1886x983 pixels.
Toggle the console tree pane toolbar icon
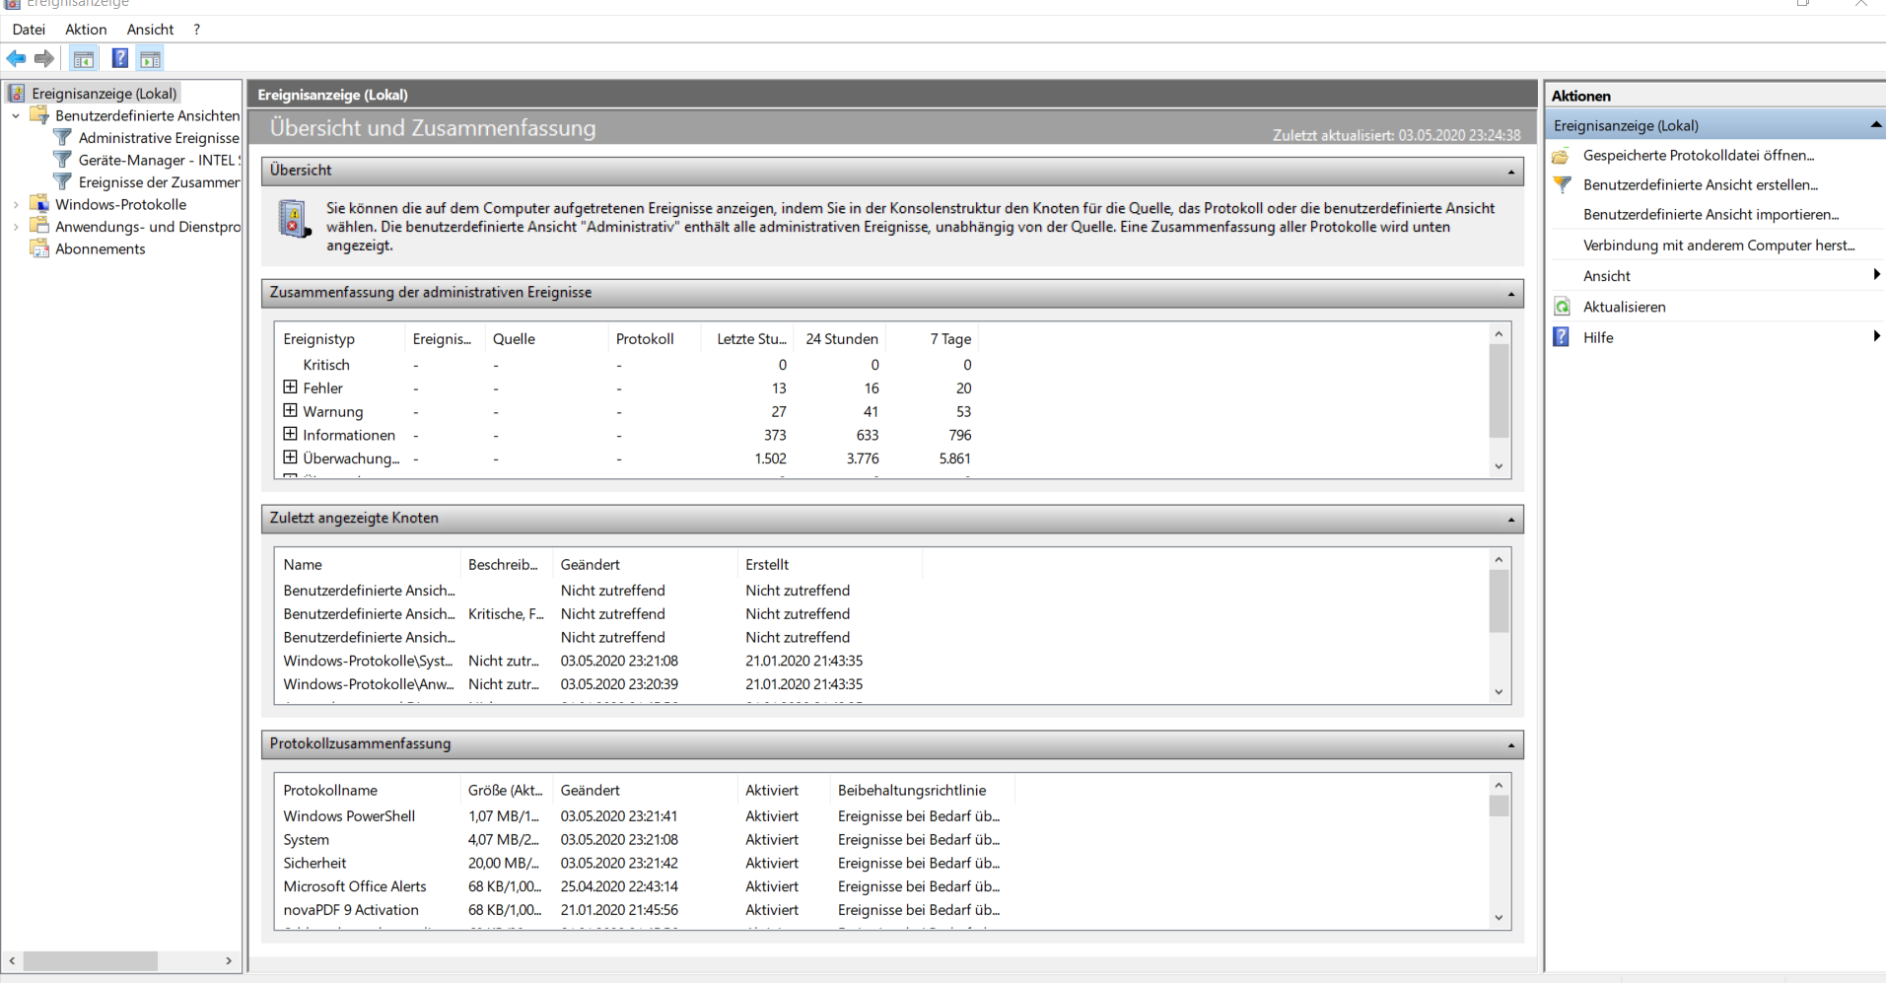pyautogui.click(x=84, y=59)
